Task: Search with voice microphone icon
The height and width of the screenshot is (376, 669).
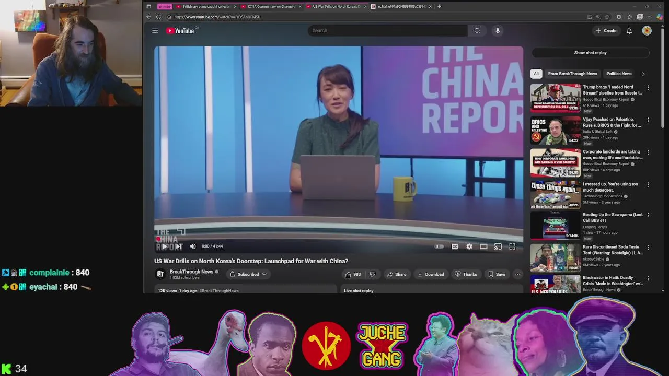Action: (498, 31)
